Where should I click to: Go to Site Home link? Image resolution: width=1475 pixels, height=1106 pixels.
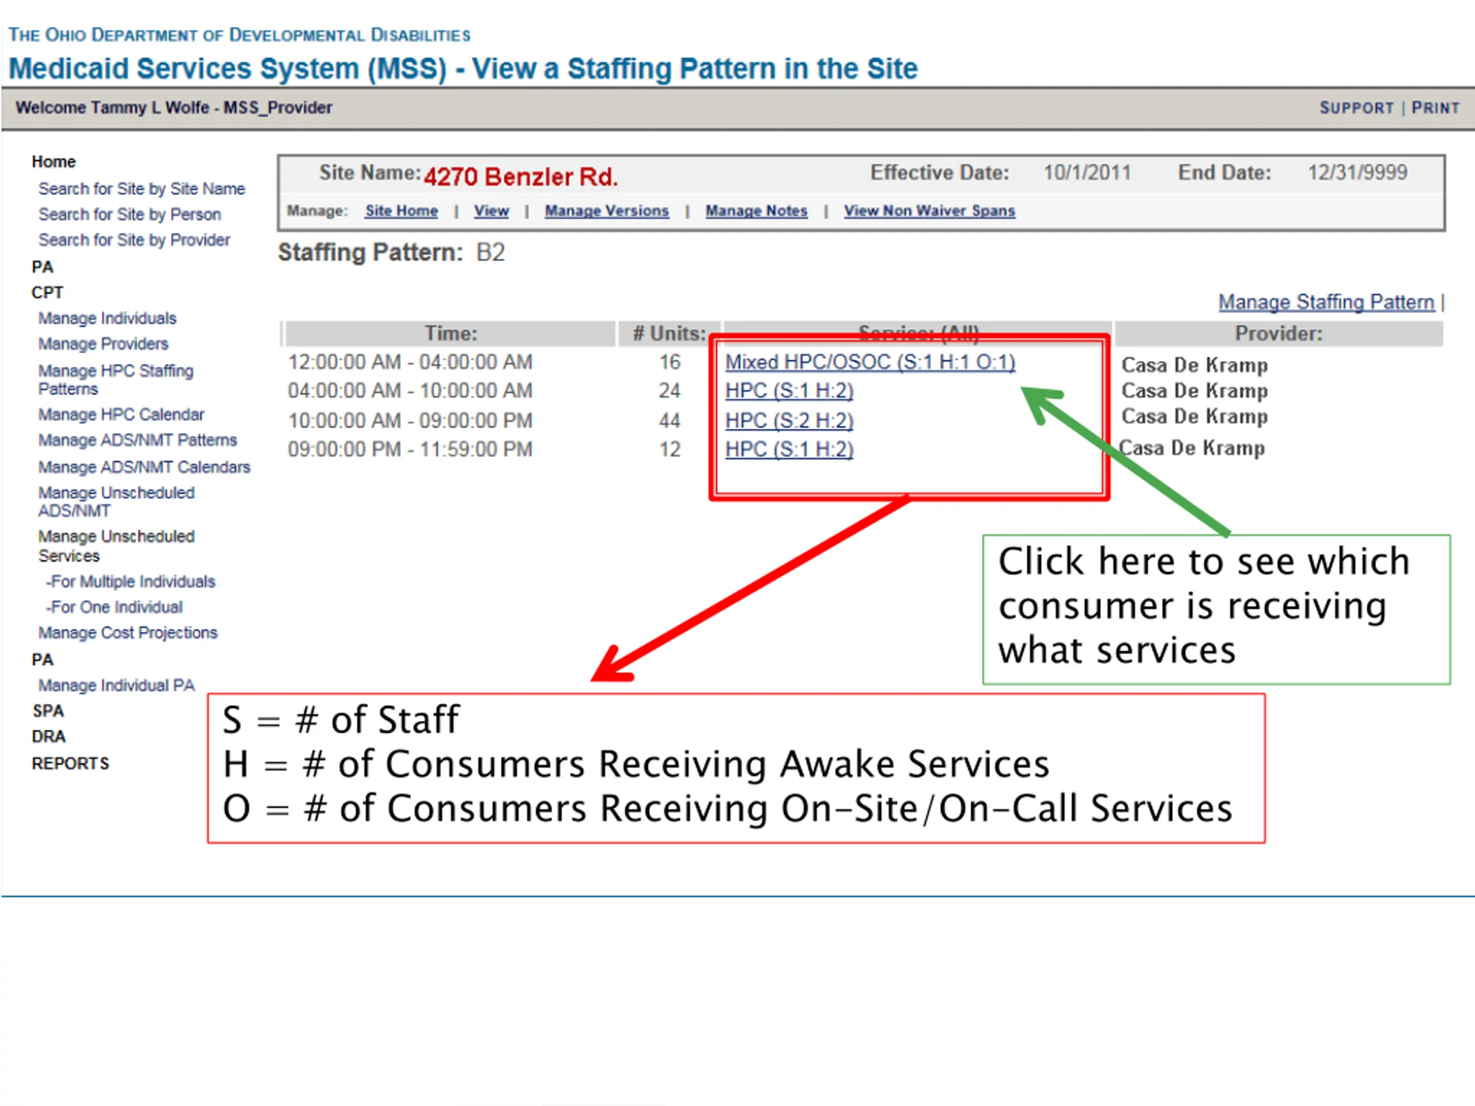click(402, 211)
